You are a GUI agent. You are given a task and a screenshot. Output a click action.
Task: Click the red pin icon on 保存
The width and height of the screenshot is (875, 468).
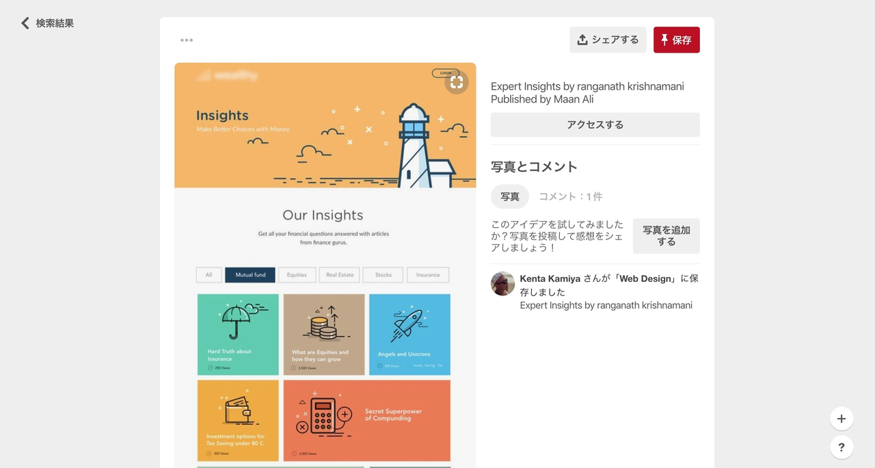(x=665, y=39)
